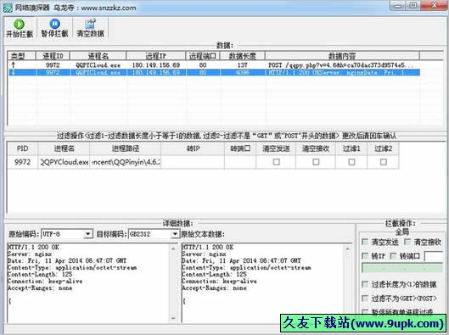Image resolution: width=449 pixels, height=335 pixels.
Task: Open the 目标编码 GB2312 dropdown
Action: click(x=175, y=234)
